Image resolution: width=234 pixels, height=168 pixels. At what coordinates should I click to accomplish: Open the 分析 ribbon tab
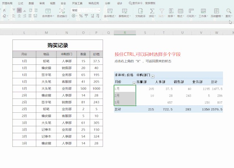[107, 3]
